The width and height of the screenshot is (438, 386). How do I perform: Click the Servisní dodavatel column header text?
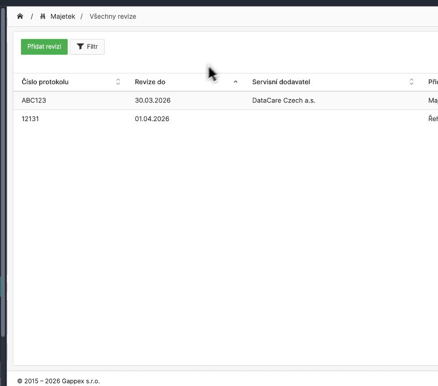[281, 82]
